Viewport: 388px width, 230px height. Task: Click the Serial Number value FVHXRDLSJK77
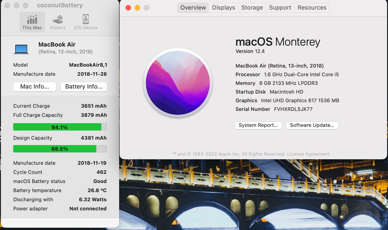(293, 109)
